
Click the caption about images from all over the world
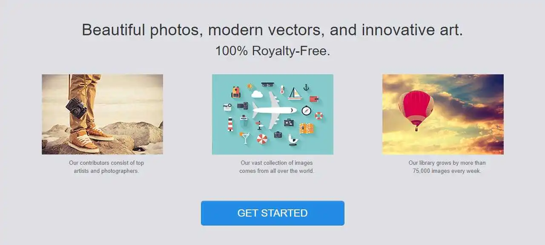point(277,167)
